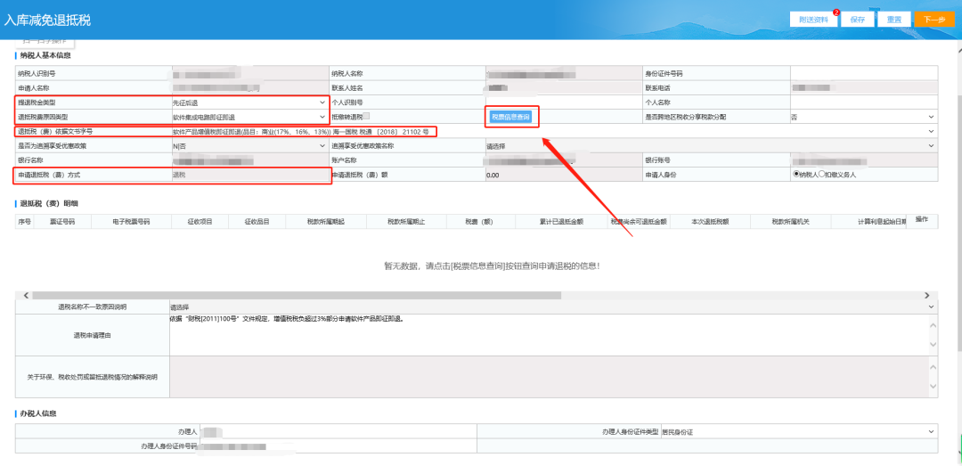The image size is (962, 466).
Task: Click into the 退税申请理由 text area
Action: tap(549, 335)
